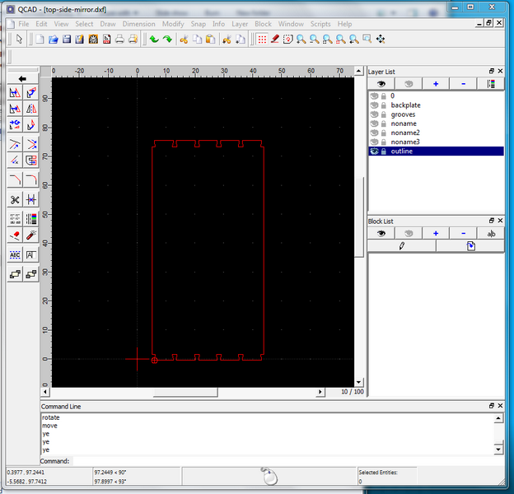This screenshot has height=494, width=514.
Task: Click the canvas scroll down arrow
Action: pos(359,382)
